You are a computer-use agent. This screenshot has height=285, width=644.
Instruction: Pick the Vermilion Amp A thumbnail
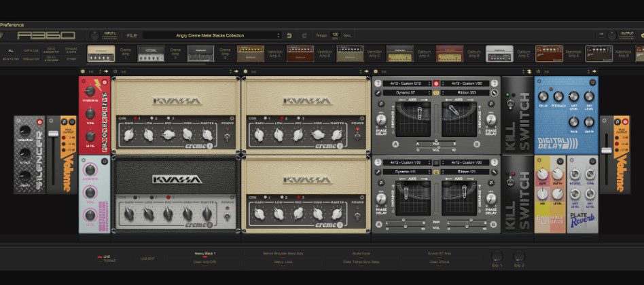(x=251, y=54)
